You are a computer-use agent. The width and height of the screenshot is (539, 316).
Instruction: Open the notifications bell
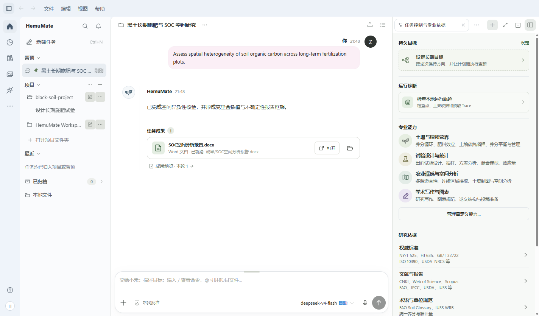pos(98,26)
